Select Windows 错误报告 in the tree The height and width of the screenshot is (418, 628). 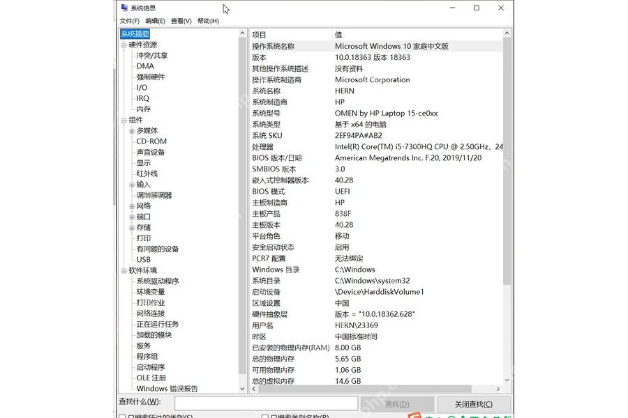(x=167, y=389)
